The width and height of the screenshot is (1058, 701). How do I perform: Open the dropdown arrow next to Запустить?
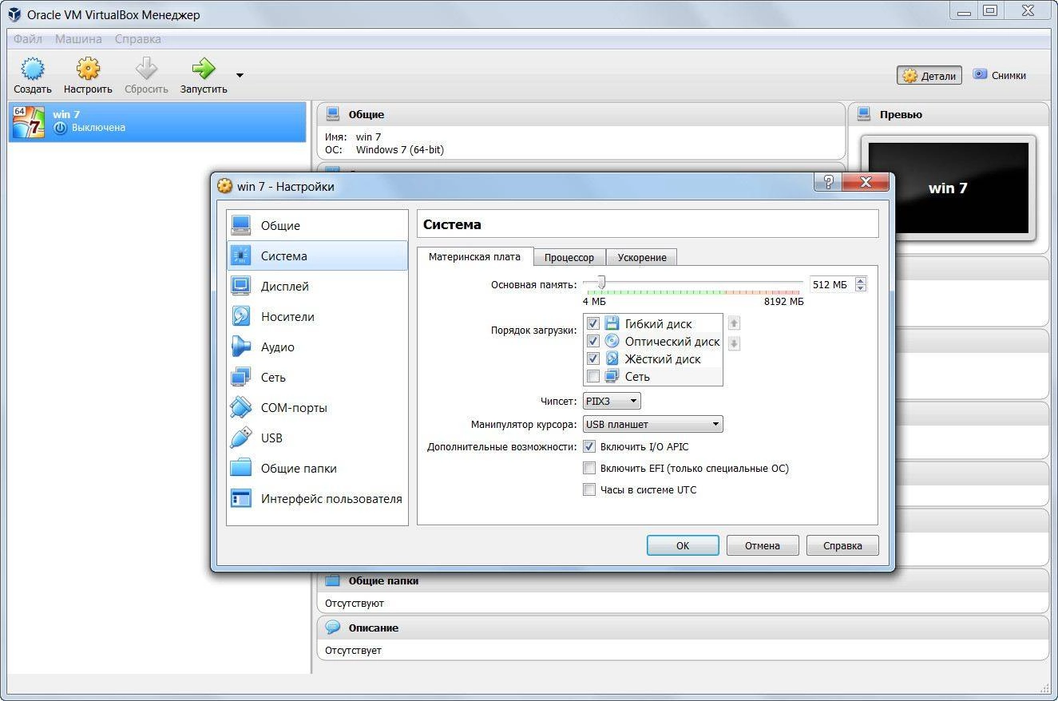240,76
